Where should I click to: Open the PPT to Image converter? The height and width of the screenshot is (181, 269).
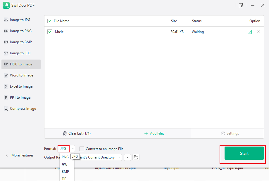20,97
